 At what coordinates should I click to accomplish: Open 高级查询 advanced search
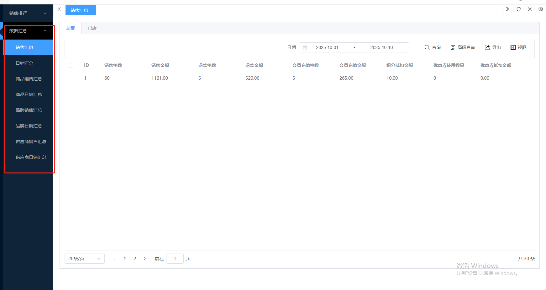click(x=463, y=47)
